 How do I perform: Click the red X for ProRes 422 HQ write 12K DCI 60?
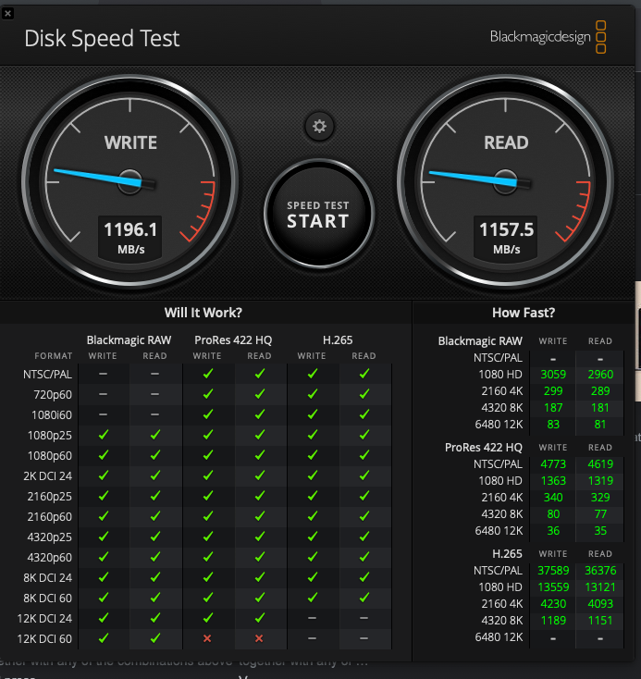coord(207,638)
